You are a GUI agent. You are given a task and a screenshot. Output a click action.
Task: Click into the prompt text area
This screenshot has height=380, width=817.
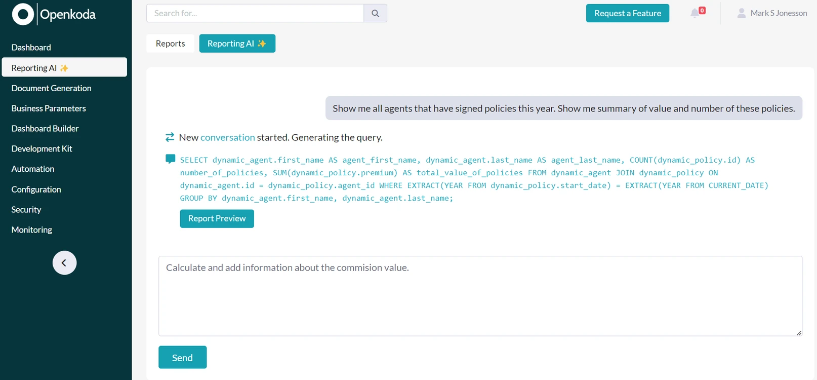(480, 296)
